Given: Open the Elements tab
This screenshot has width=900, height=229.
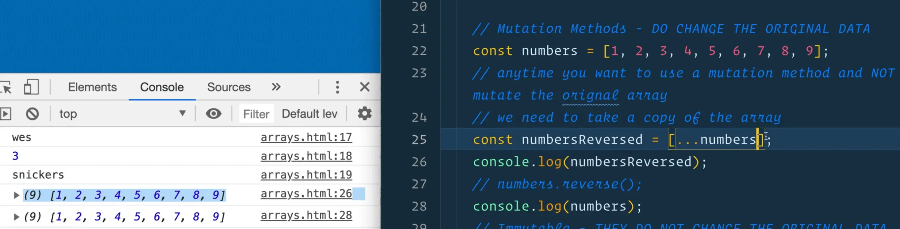Looking at the screenshot, I should pyautogui.click(x=92, y=87).
